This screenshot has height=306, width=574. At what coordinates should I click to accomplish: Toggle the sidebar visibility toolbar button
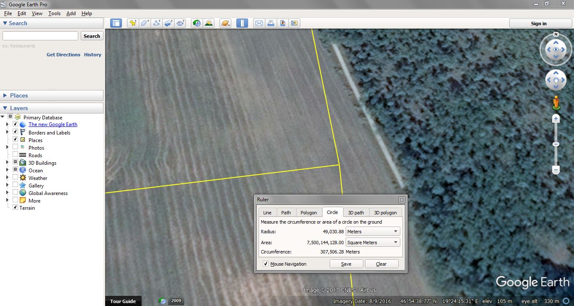tap(116, 23)
